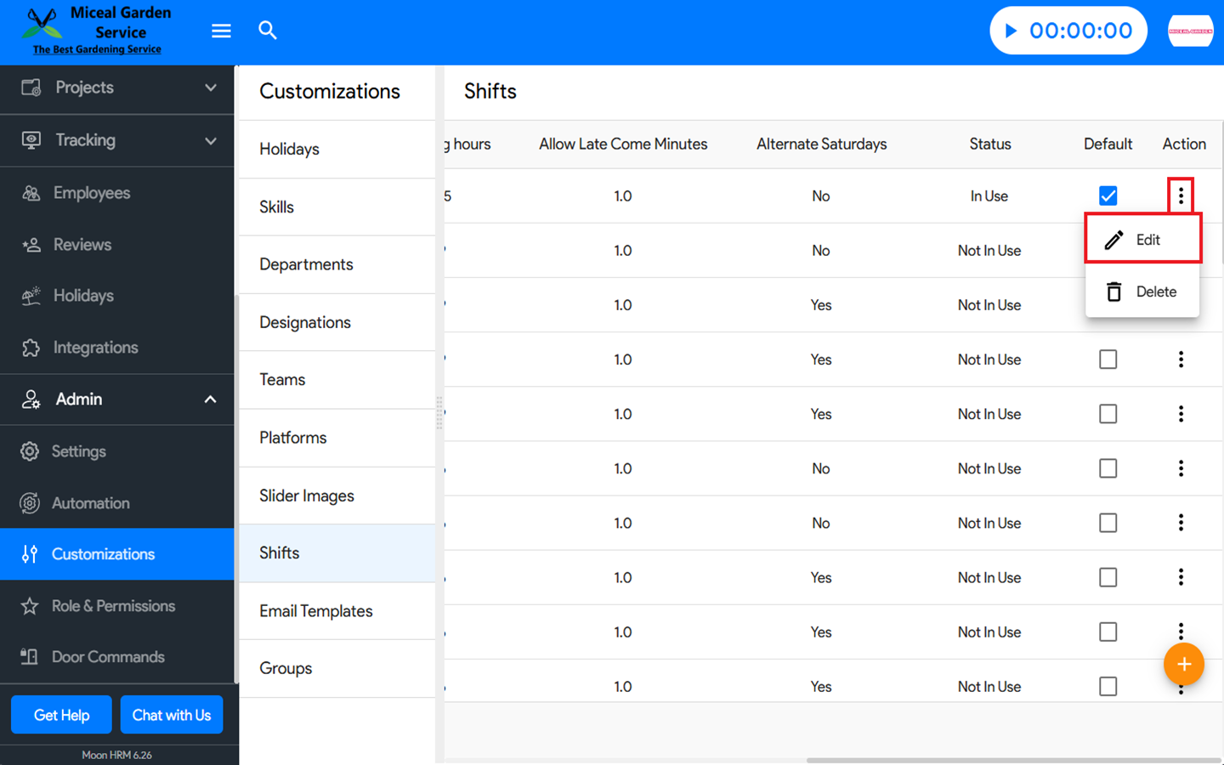Click the Employees sidebar icon
This screenshot has width=1224, height=765.
coord(31,193)
